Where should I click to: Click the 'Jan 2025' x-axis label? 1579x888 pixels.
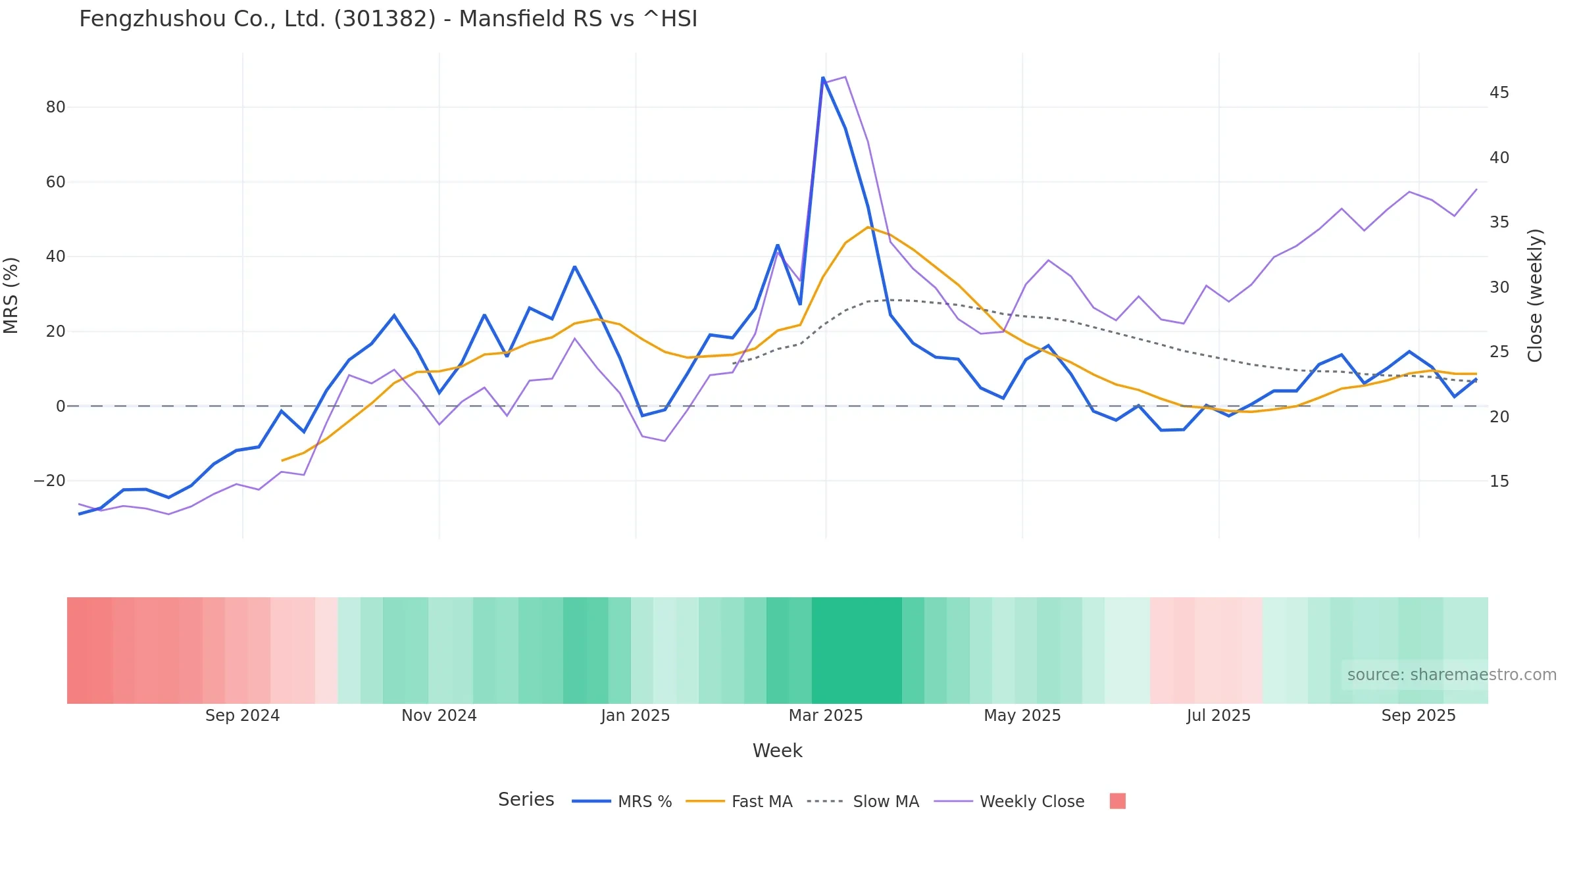pos(635,716)
